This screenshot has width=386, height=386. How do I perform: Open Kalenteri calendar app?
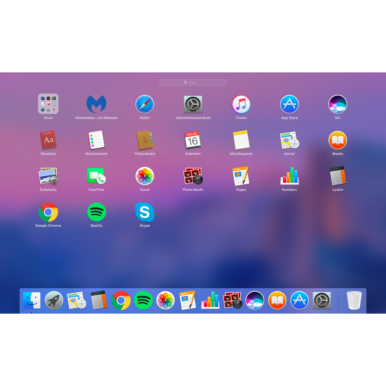coord(193,140)
